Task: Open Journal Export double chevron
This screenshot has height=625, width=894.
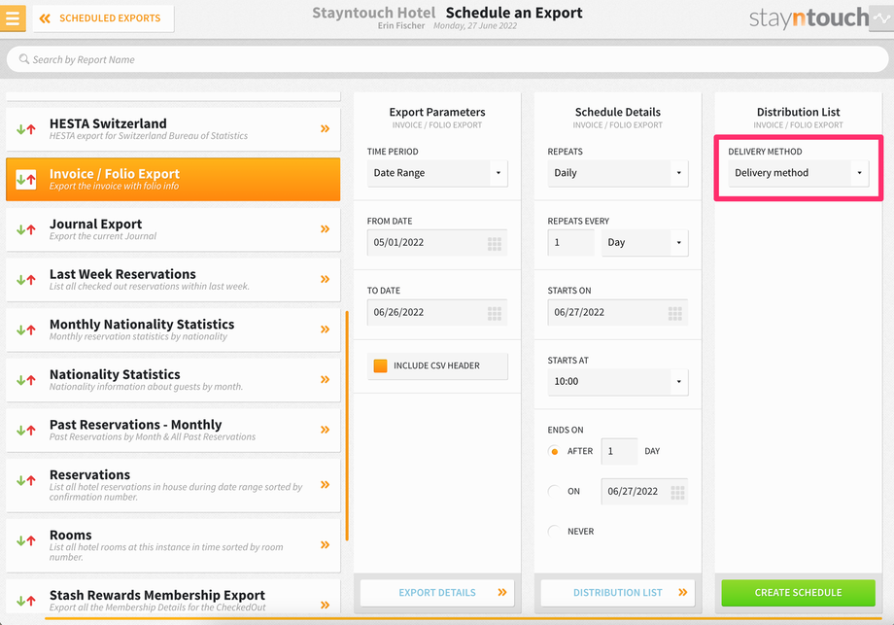Action: [x=325, y=229]
